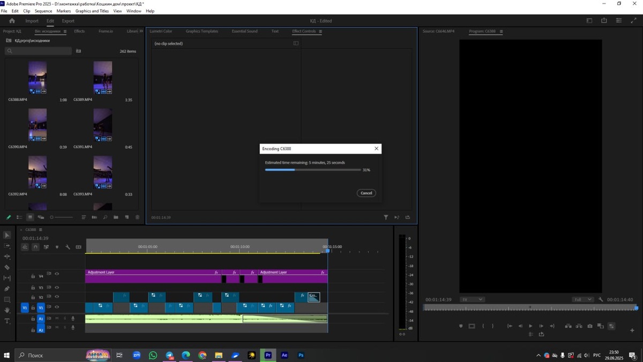Click the Project panel search field
The height and width of the screenshot is (362, 643).
38,51
